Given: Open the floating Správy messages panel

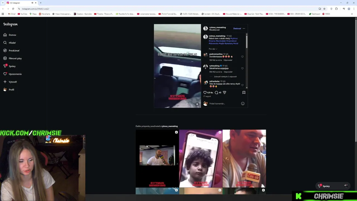Looking at the screenshot, I should [333, 186].
